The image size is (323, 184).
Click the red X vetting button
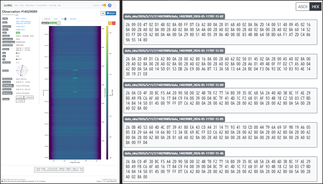(114, 23)
